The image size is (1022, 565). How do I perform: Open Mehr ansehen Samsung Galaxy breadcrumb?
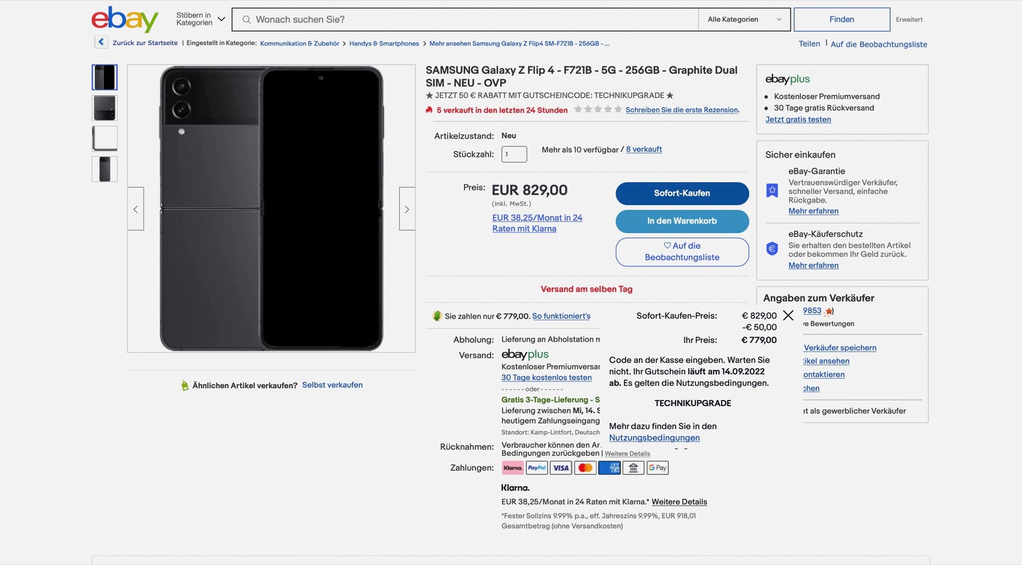click(519, 44)
